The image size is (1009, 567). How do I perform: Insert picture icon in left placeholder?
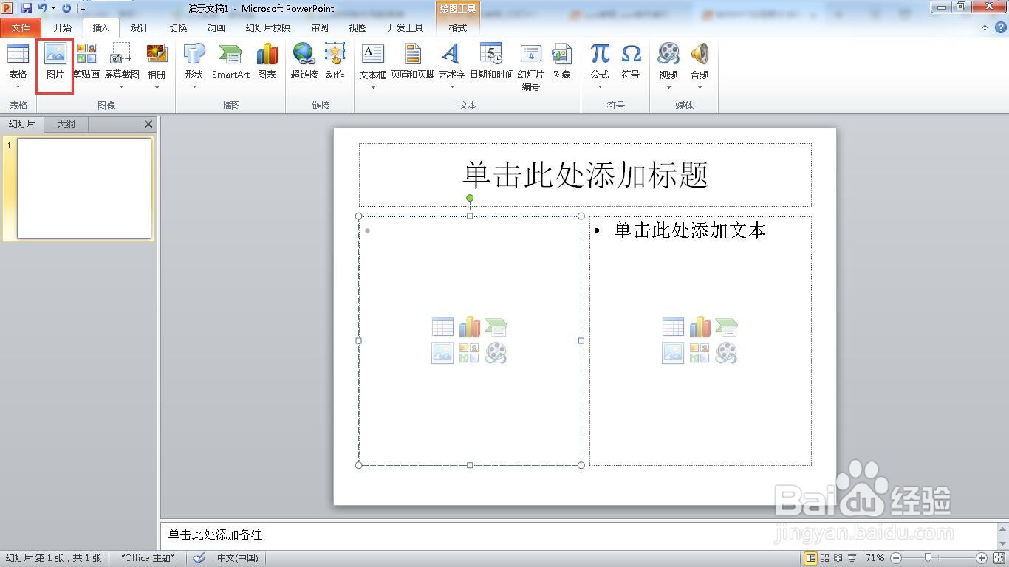tap(442, 353)
